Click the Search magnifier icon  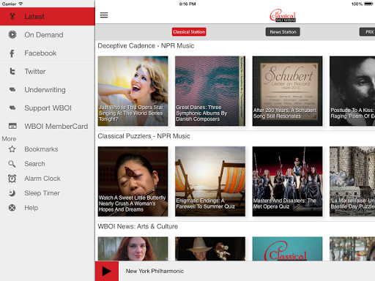[12, 164]
